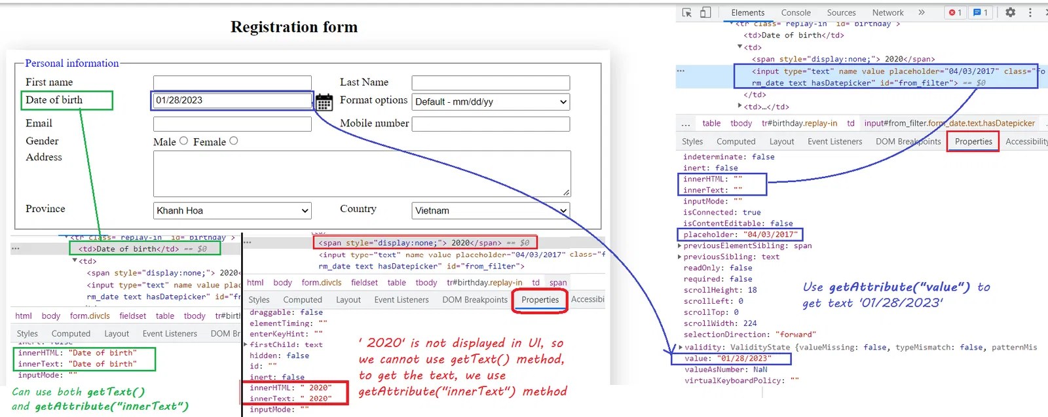
Task: Open the Event Listeners tab below the span breadcrumb
Action: click(402, 300)
